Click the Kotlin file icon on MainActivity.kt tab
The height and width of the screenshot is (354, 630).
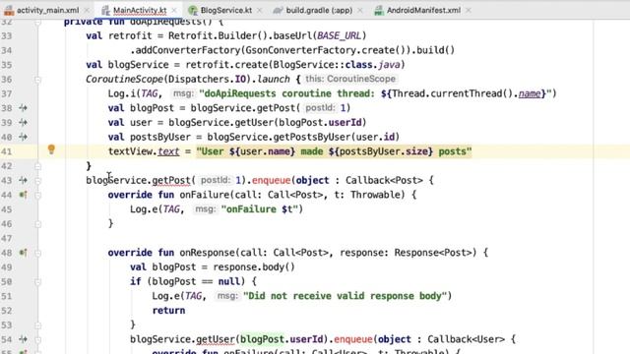[x=105, y=11]
